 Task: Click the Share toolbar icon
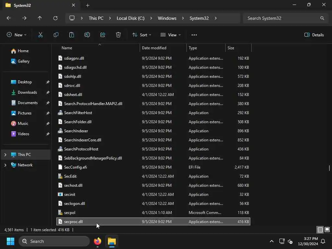click(x=103, y=35)
